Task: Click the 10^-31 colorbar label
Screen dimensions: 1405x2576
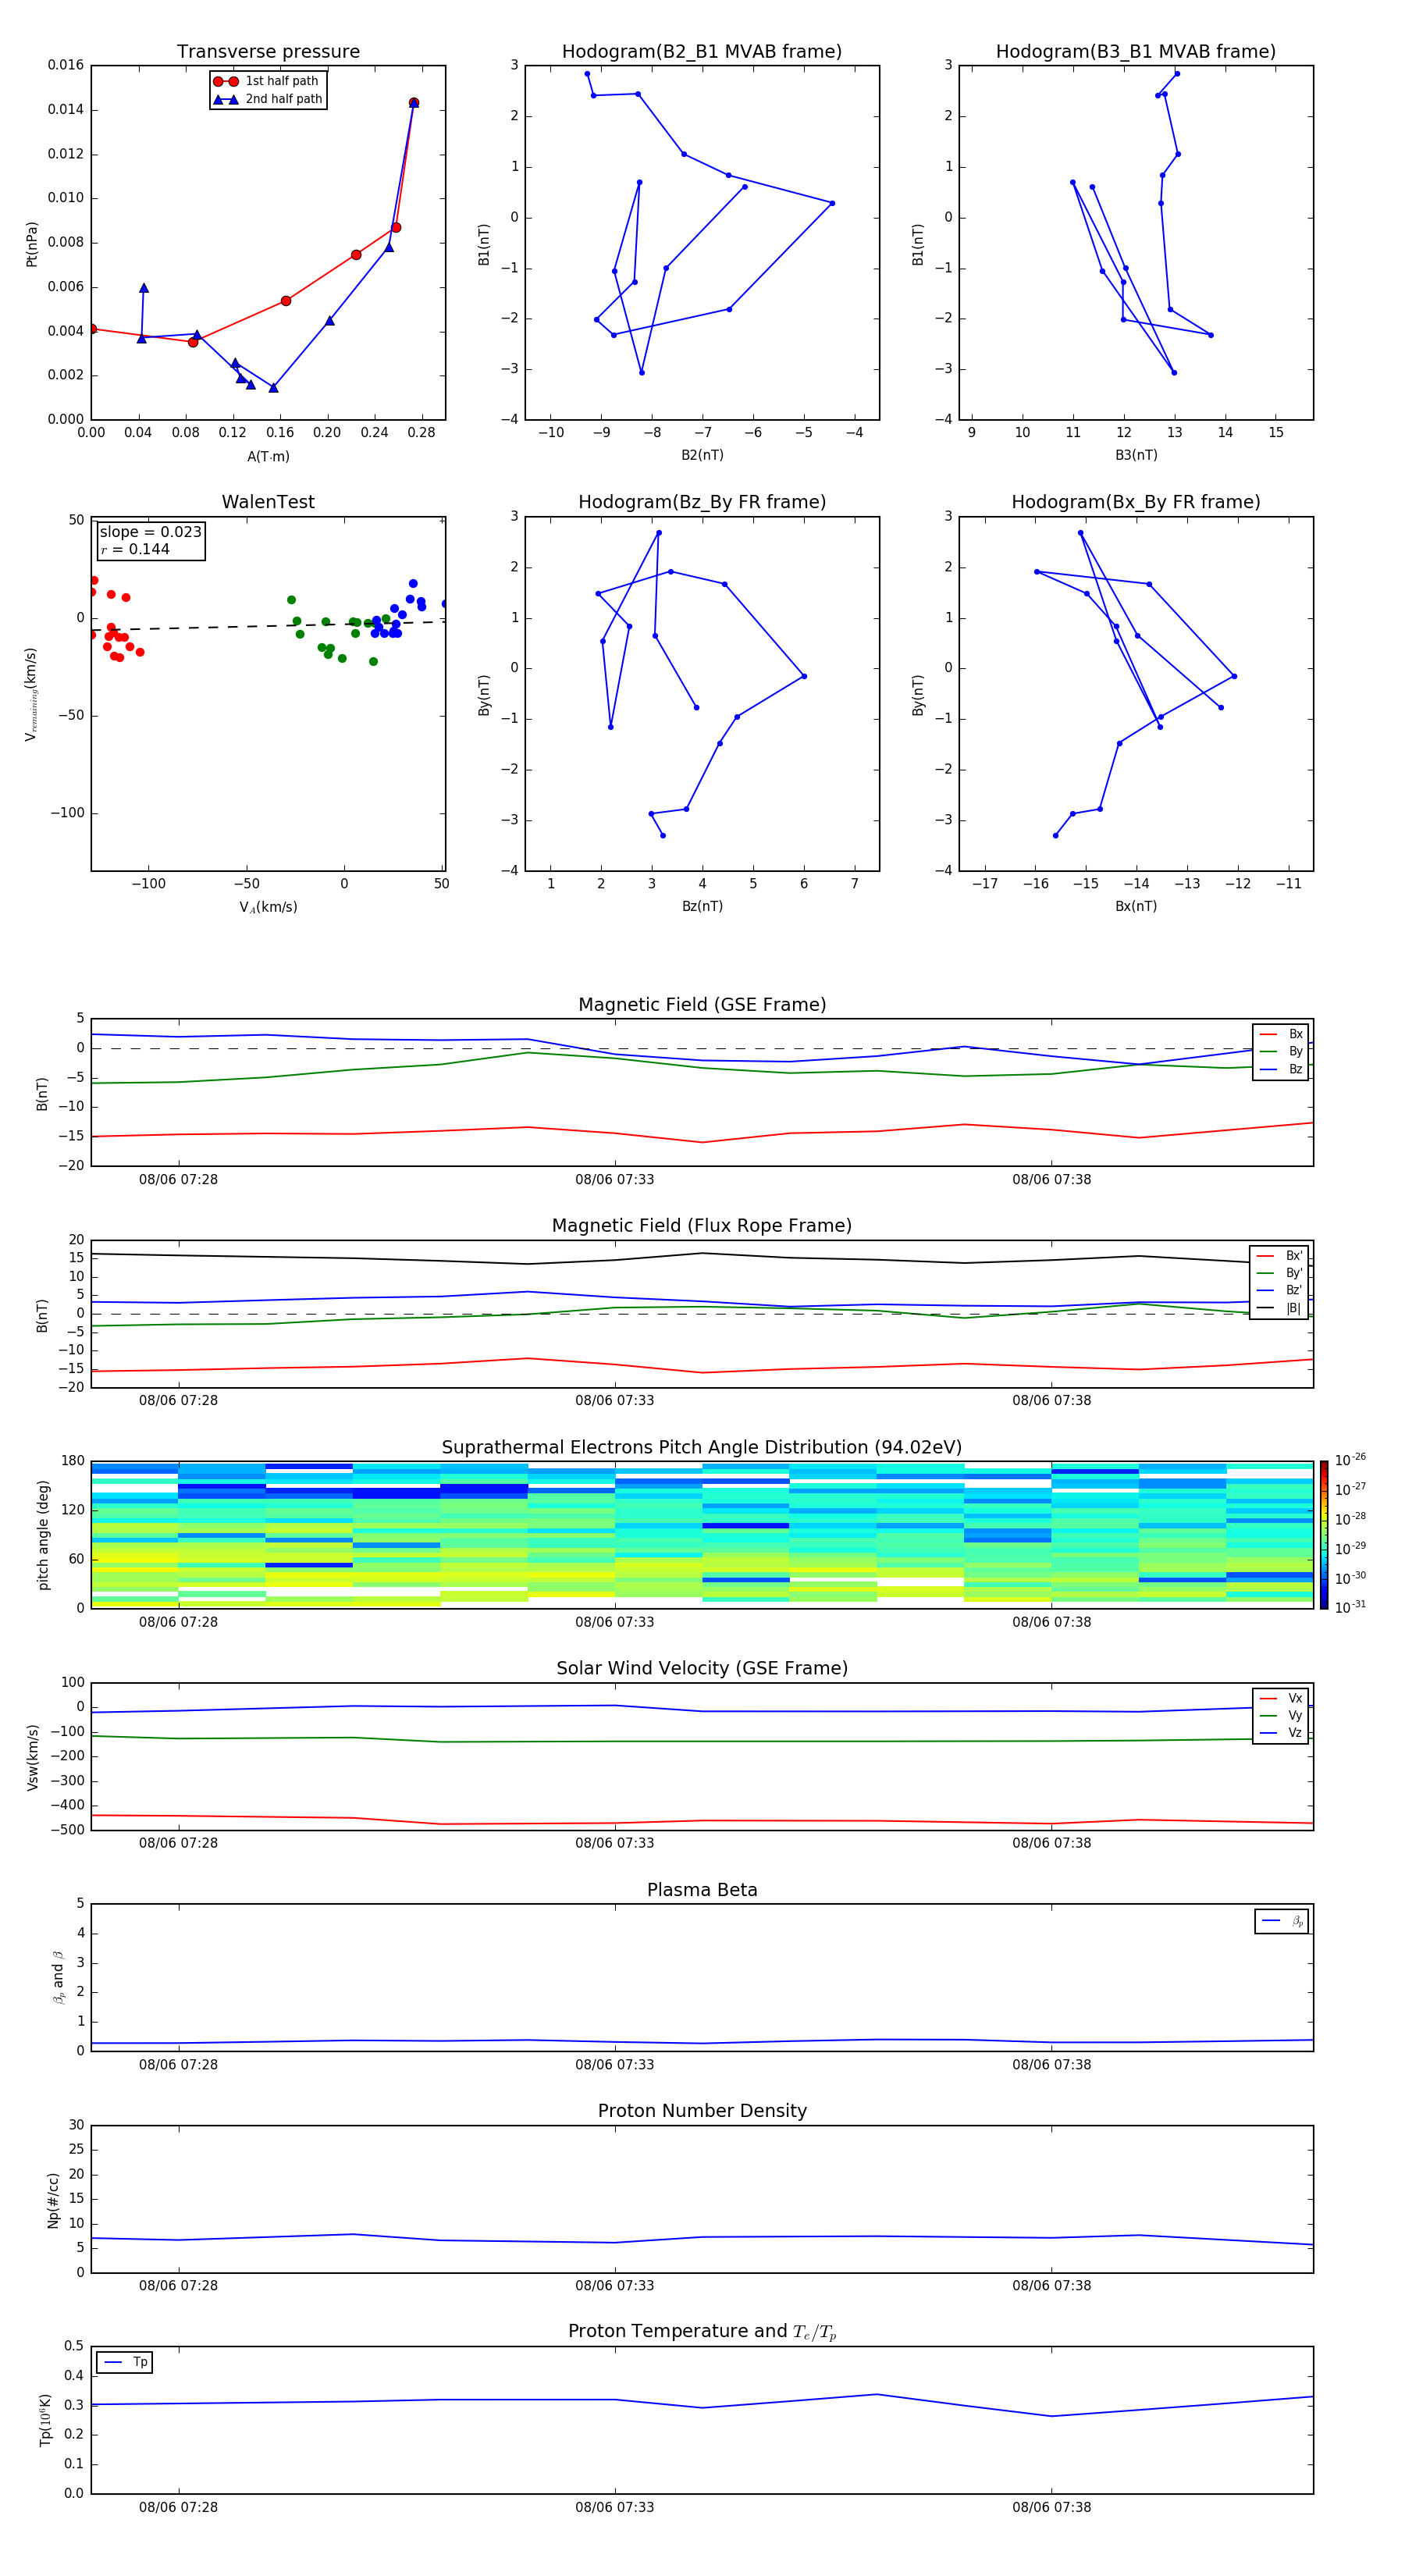Action: (1350, 1607)
